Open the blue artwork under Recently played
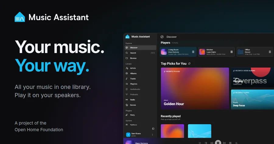This screenshot has height=144, width=274. [x=199, y=131]
